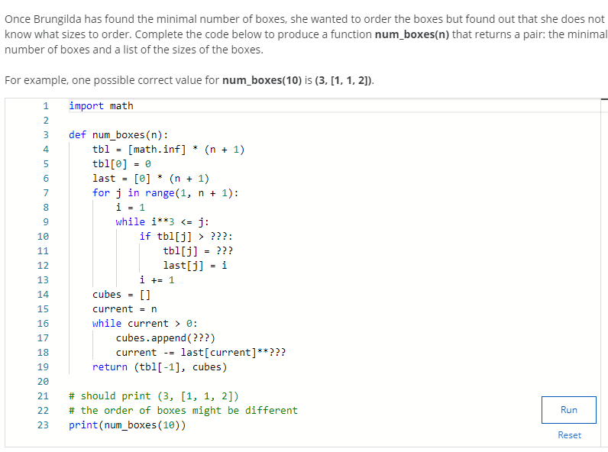Click the bold '(3, [1, 1, 2])' example value
Image resolution: width=608 pixels, height=452 pixels.
coord(344,80)
